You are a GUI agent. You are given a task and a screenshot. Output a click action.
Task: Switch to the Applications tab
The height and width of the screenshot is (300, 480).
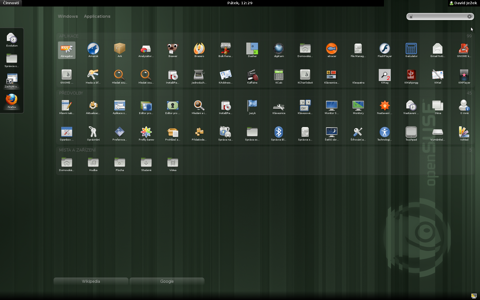point(97,16)
